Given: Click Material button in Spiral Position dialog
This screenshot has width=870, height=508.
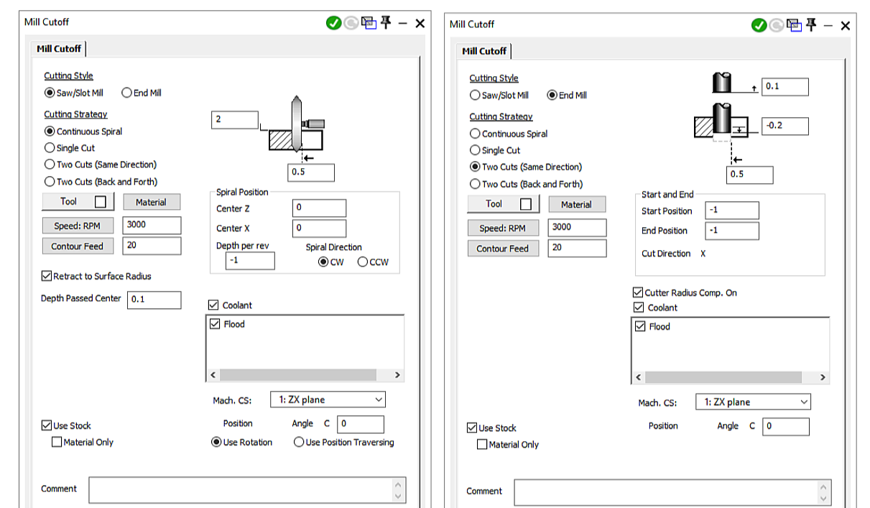Looking at the screenshot, I should (x=152, y=202).
